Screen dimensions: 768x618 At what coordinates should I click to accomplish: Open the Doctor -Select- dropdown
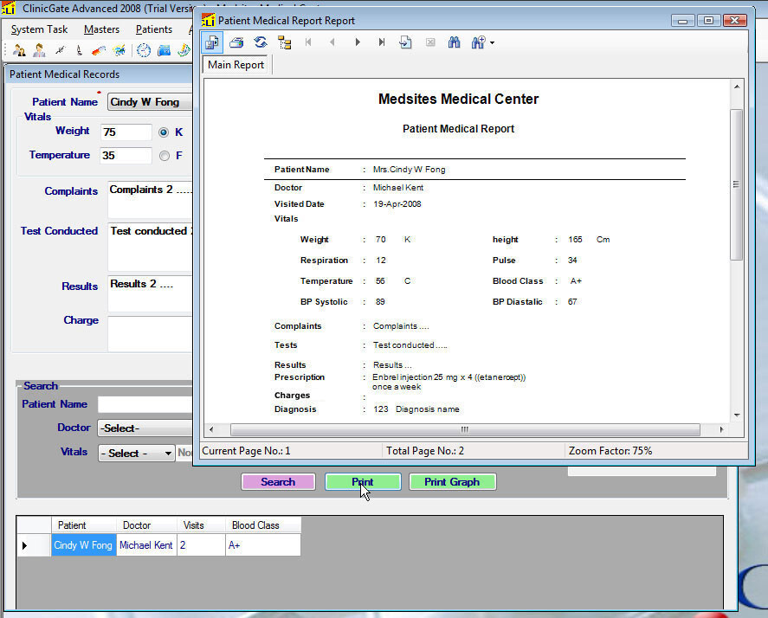pyautogui.click(x=145, y=428)
